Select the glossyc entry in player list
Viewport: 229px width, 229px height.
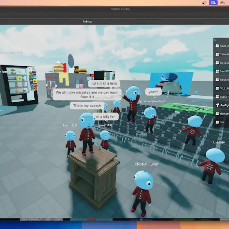click(221, 80)
